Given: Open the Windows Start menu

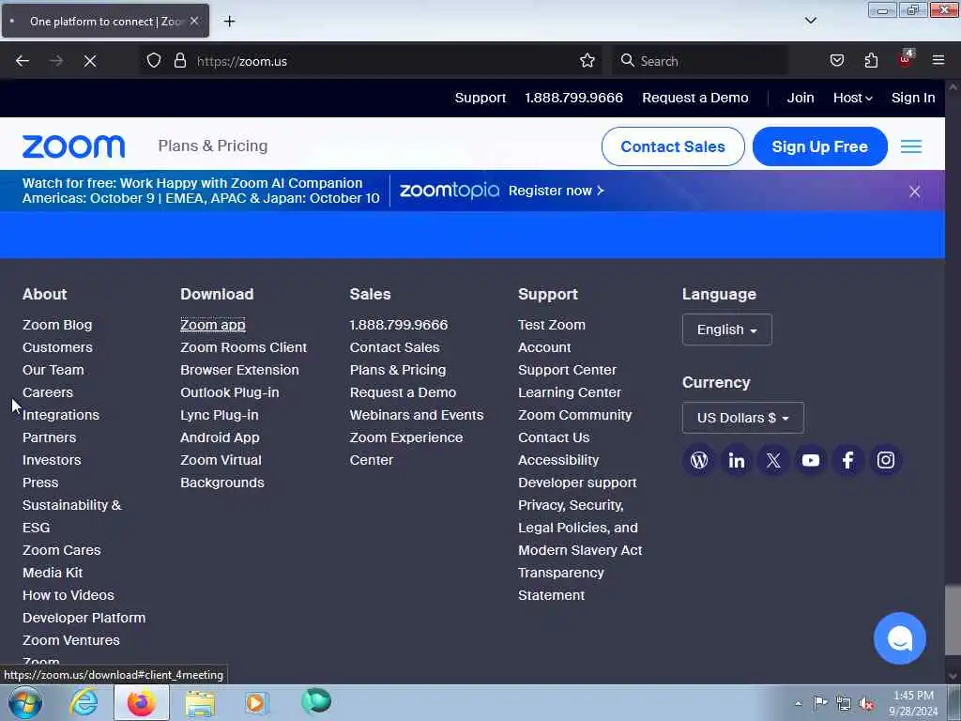Looking at the screenshot, I should (25, 702).
